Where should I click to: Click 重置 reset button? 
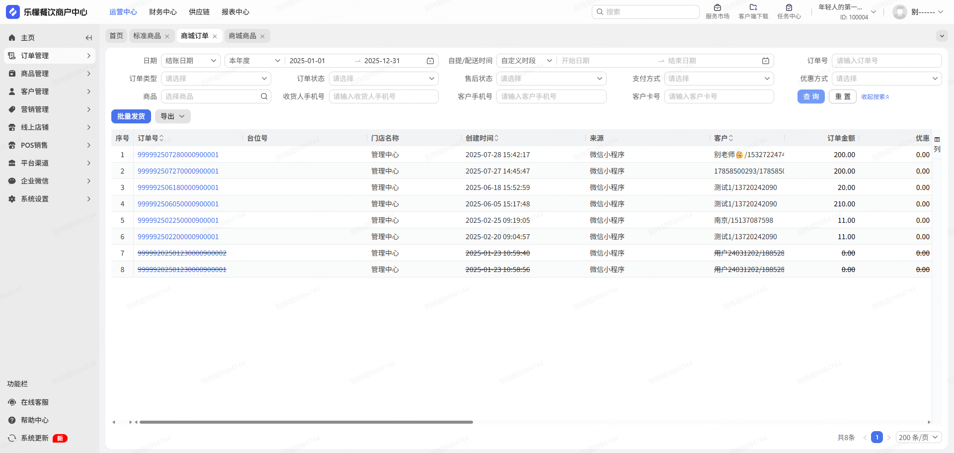843,96
